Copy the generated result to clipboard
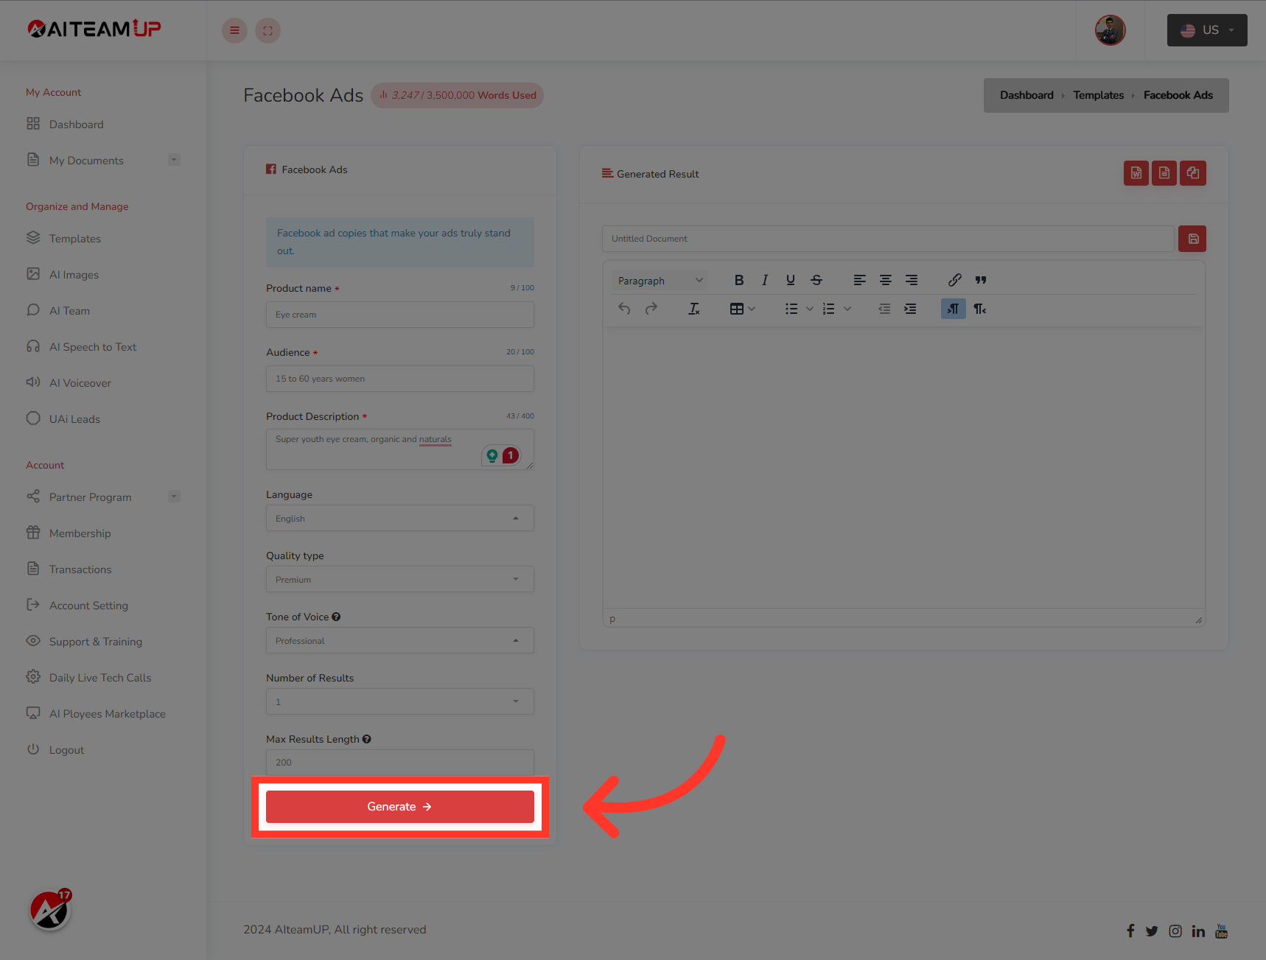Screen dimensions: 1266x960 1193,173
